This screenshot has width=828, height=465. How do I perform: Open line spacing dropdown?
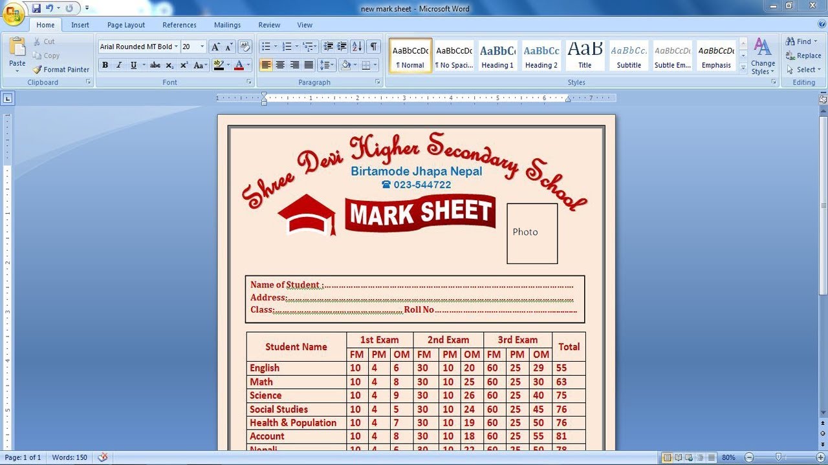[x=327, y=65]
